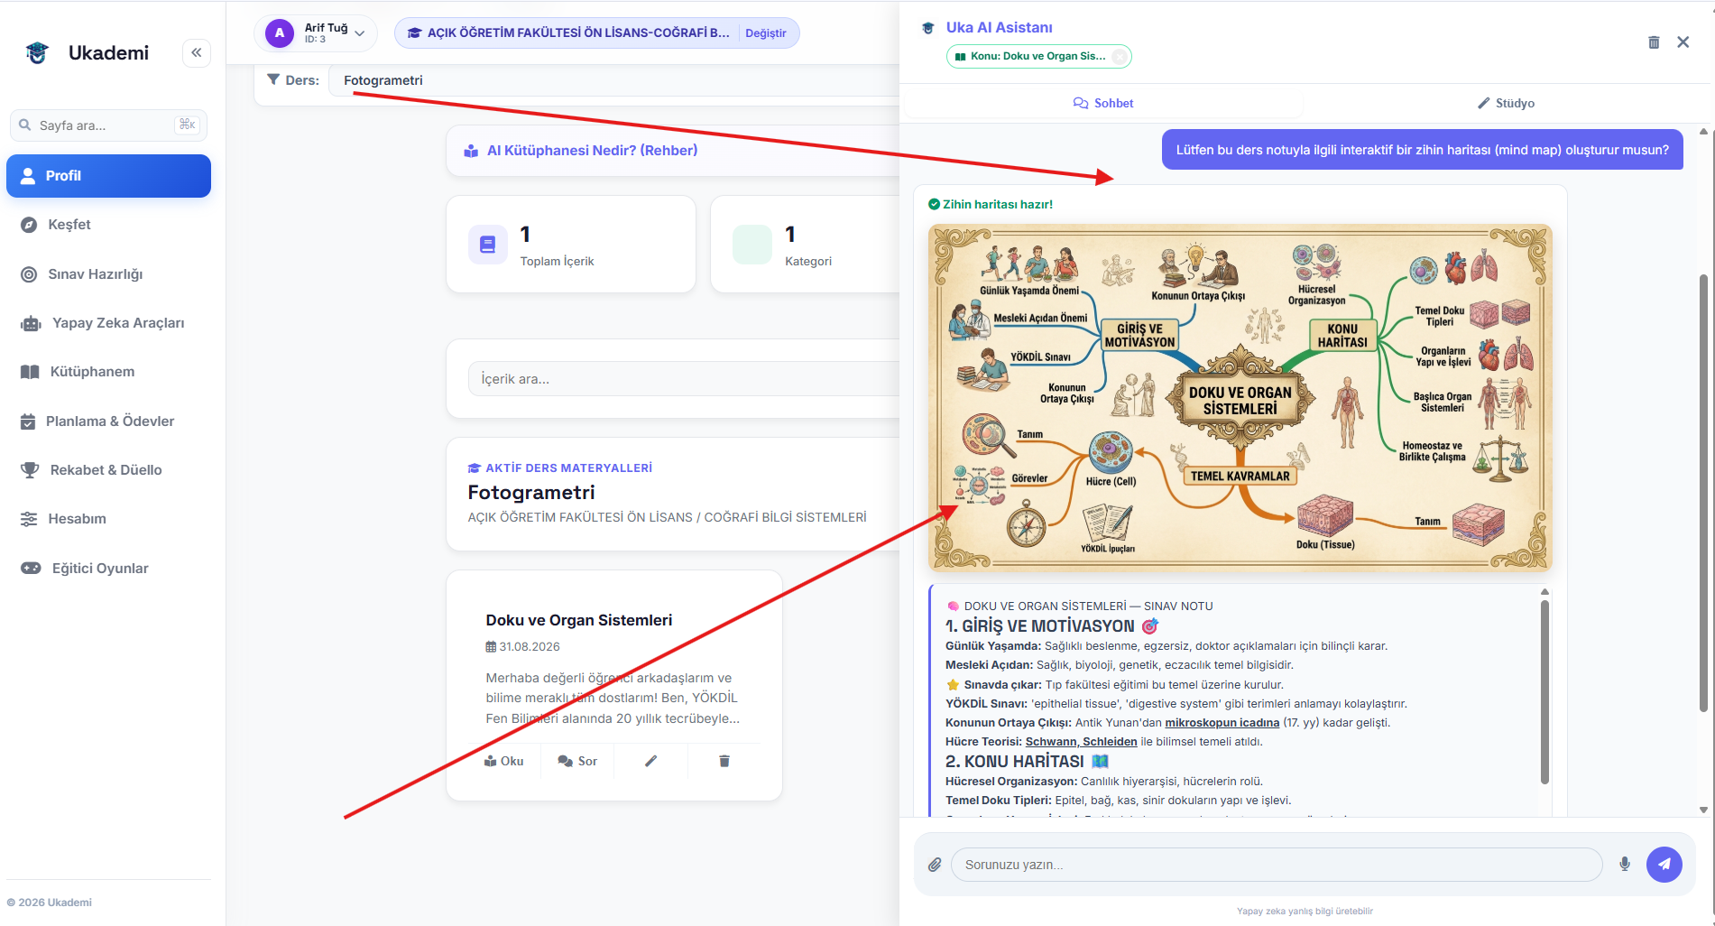Viewport: 1715px width, 926px height.
Task: Open the Hesabım menu item
Action: pos(108,519)
